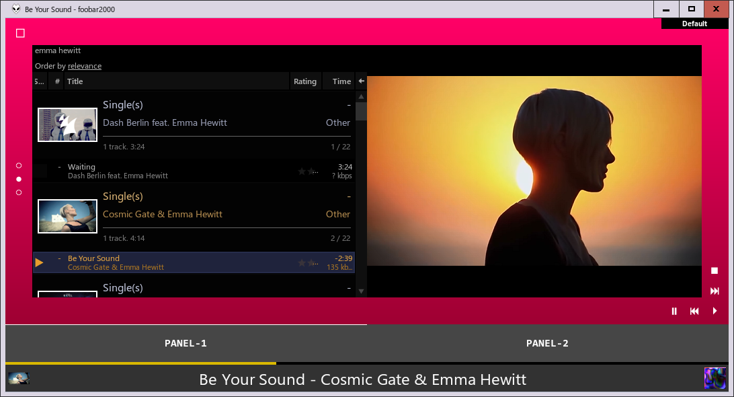Open Dash Berlin album cover thumbnail
734x397 pixels.
point(67,124)
